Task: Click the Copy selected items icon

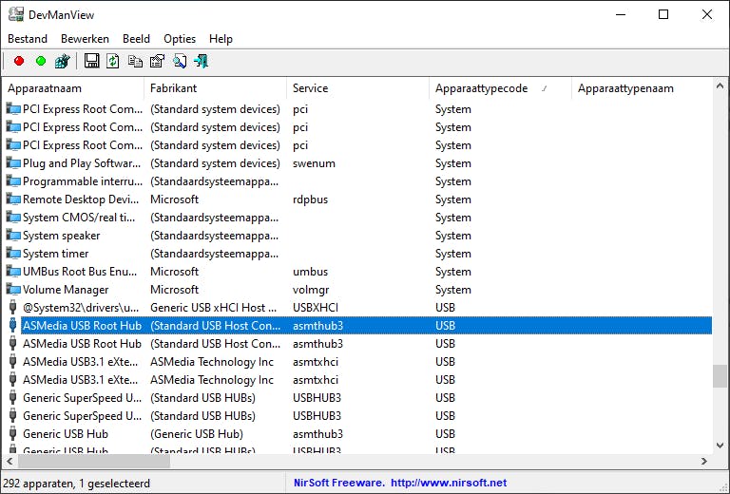Action: pos(135,62)
